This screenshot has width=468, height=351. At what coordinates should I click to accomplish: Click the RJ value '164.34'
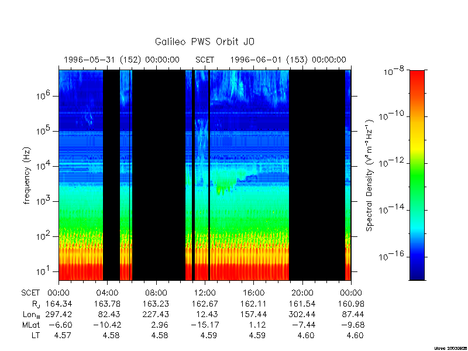point(59,304)
